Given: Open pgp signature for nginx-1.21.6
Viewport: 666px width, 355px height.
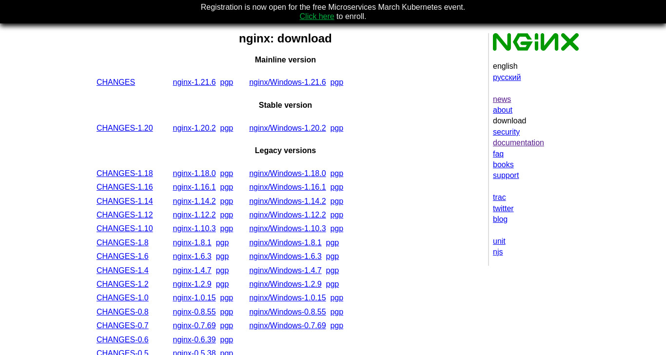Looking at the screenshot, I should click(x=227, y=82).
